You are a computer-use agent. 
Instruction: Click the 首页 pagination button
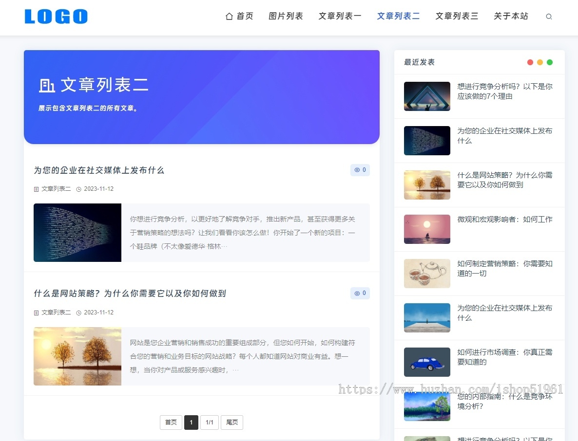[171, 422]
